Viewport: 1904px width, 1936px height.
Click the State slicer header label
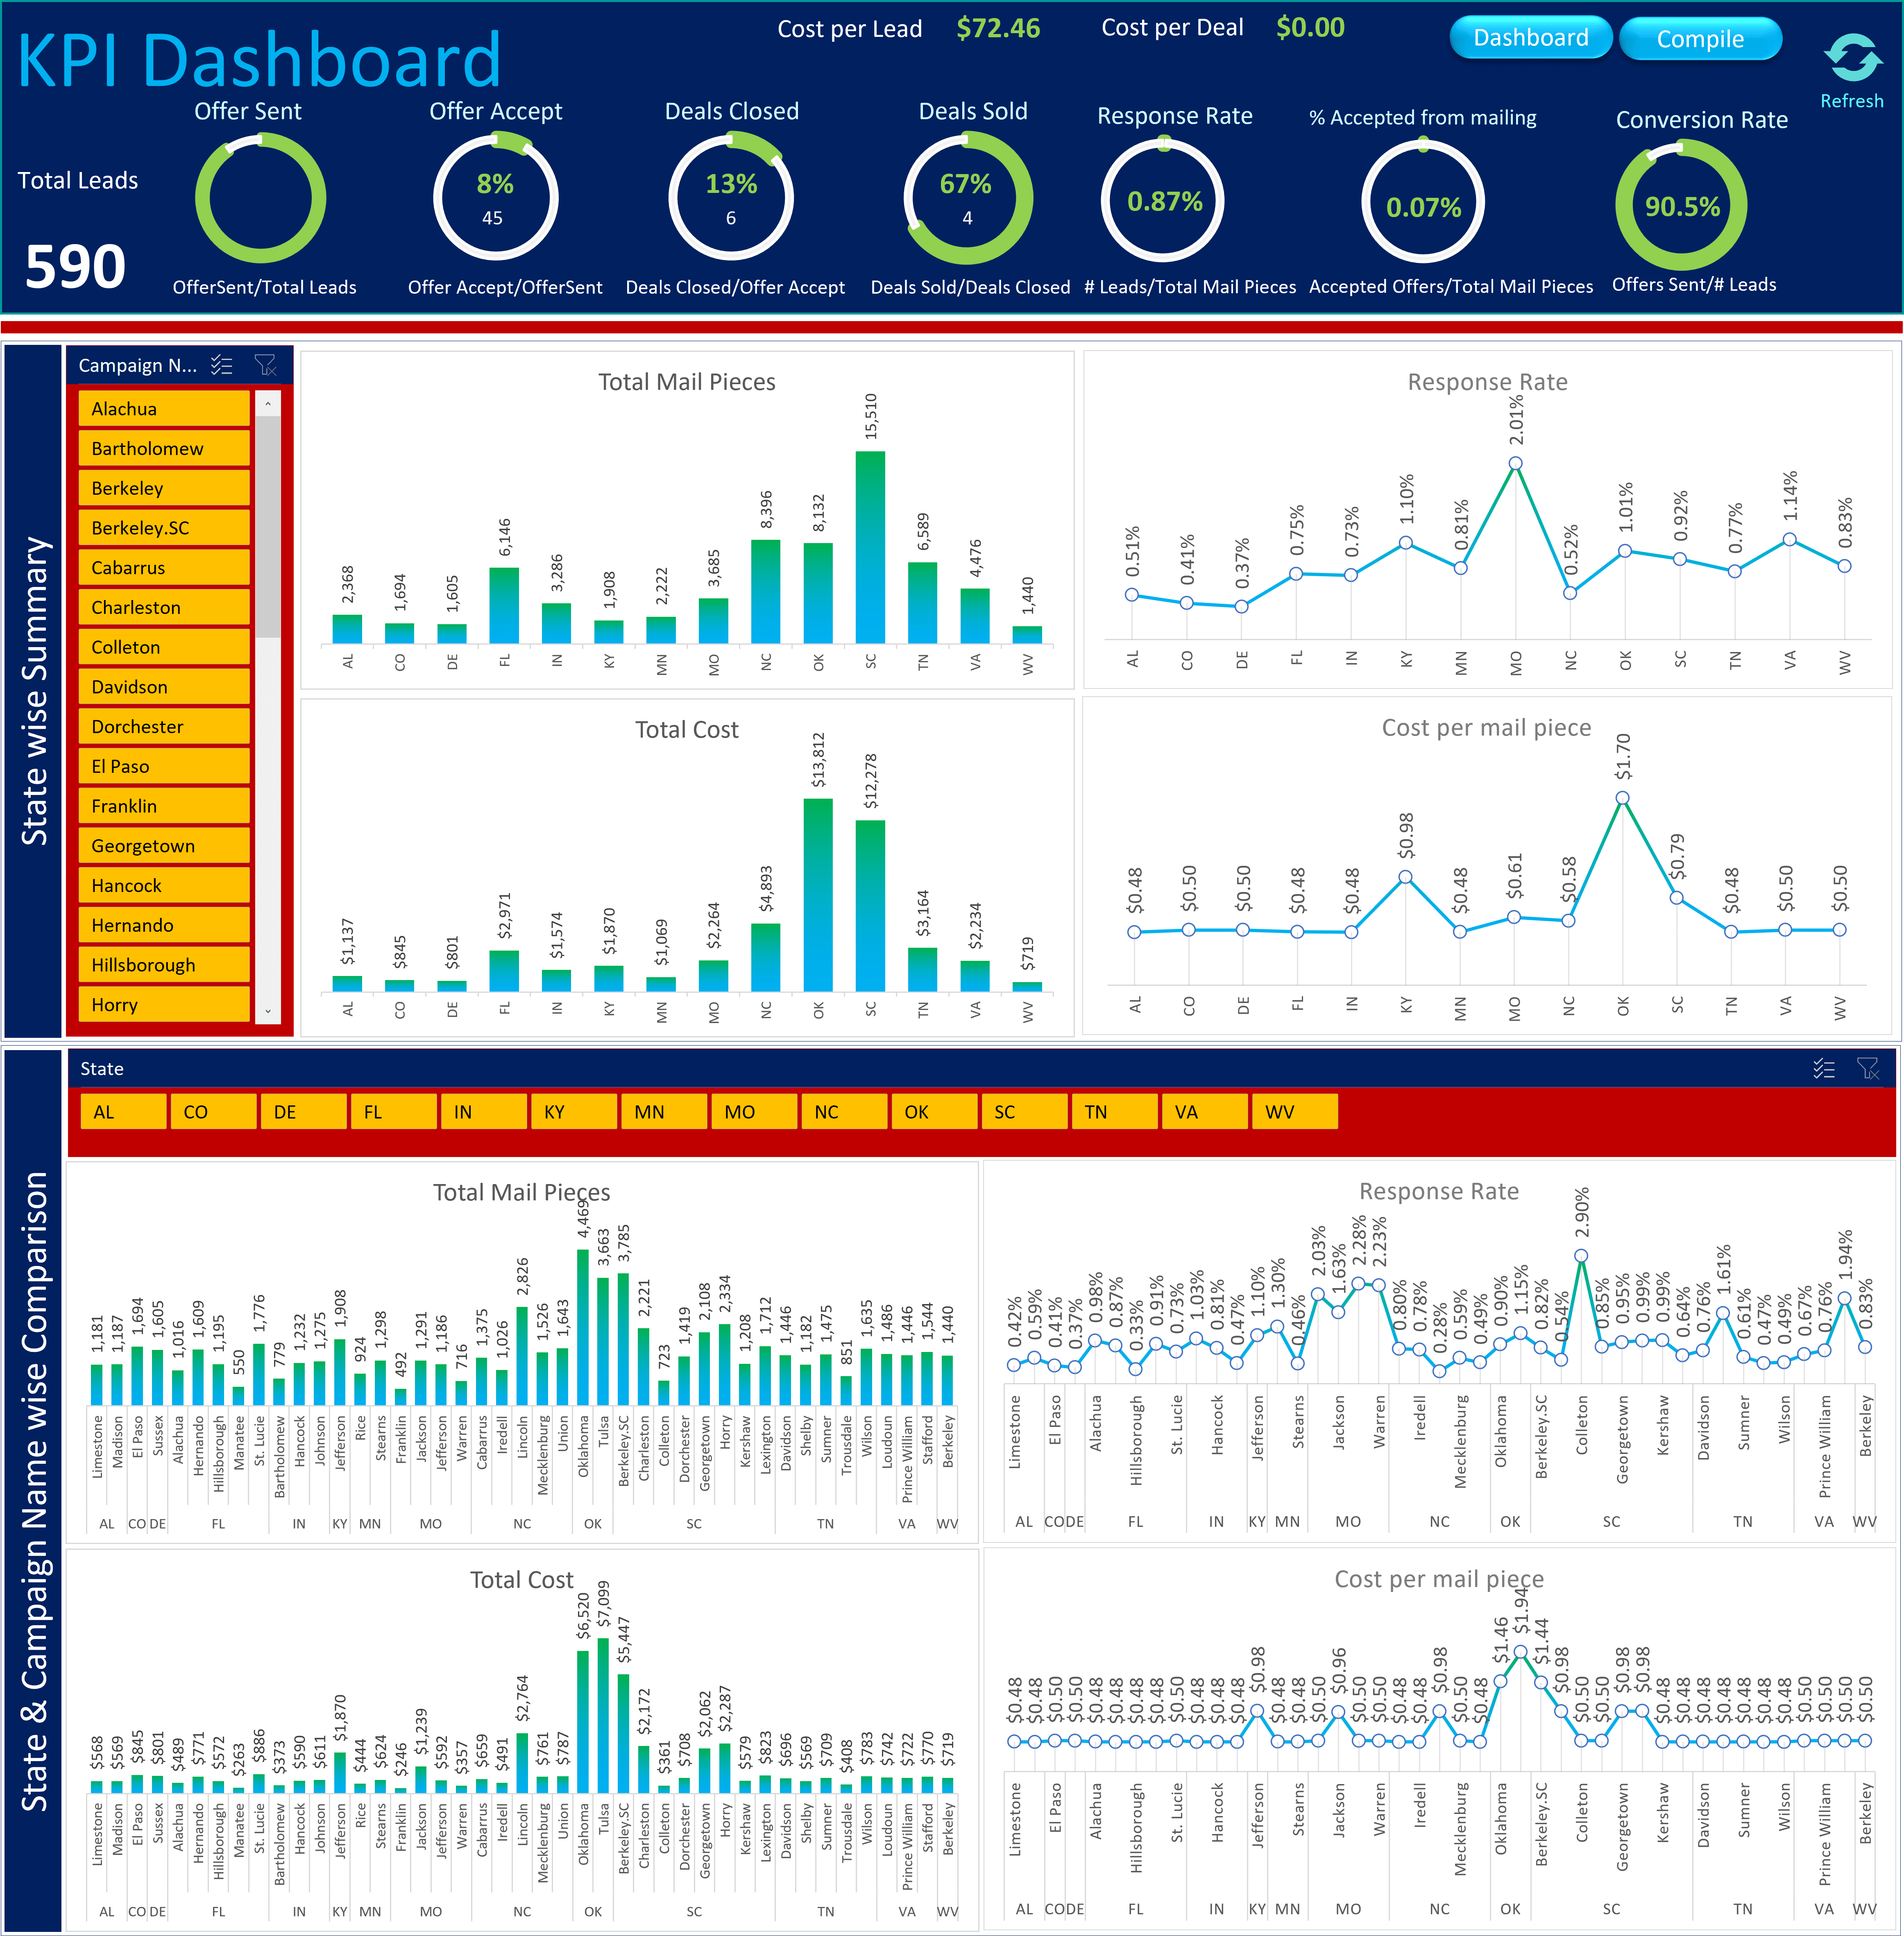click(102, 1069)
